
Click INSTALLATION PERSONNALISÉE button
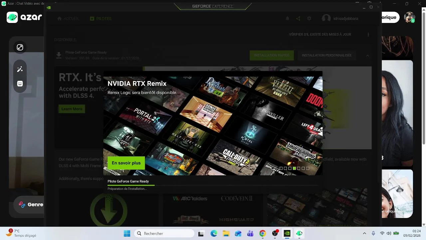[x=326, y=55]
